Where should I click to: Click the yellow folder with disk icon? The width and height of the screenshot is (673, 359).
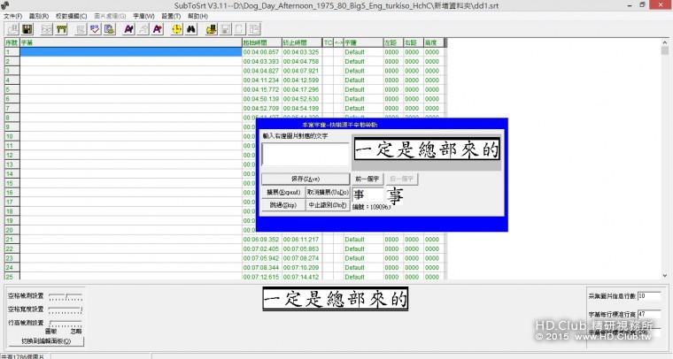pos(211,29)
